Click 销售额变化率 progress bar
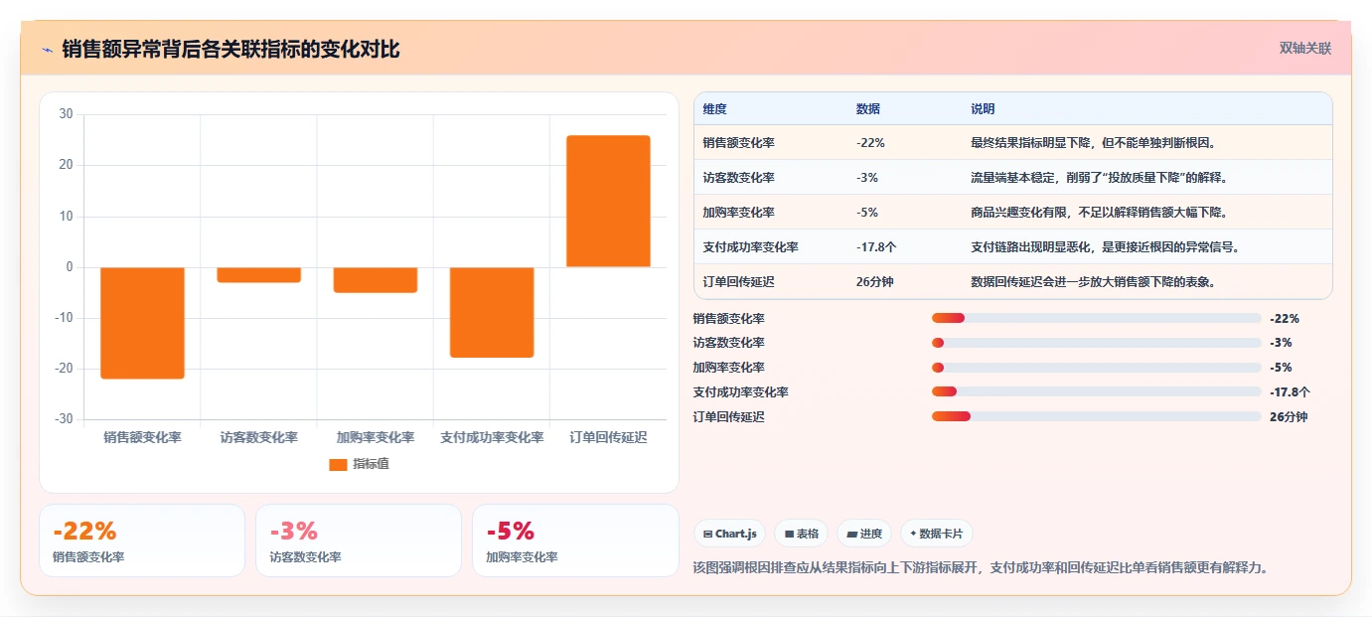 tap(1096, 318)
